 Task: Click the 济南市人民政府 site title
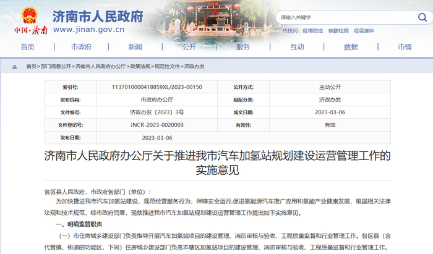(98, 16)
